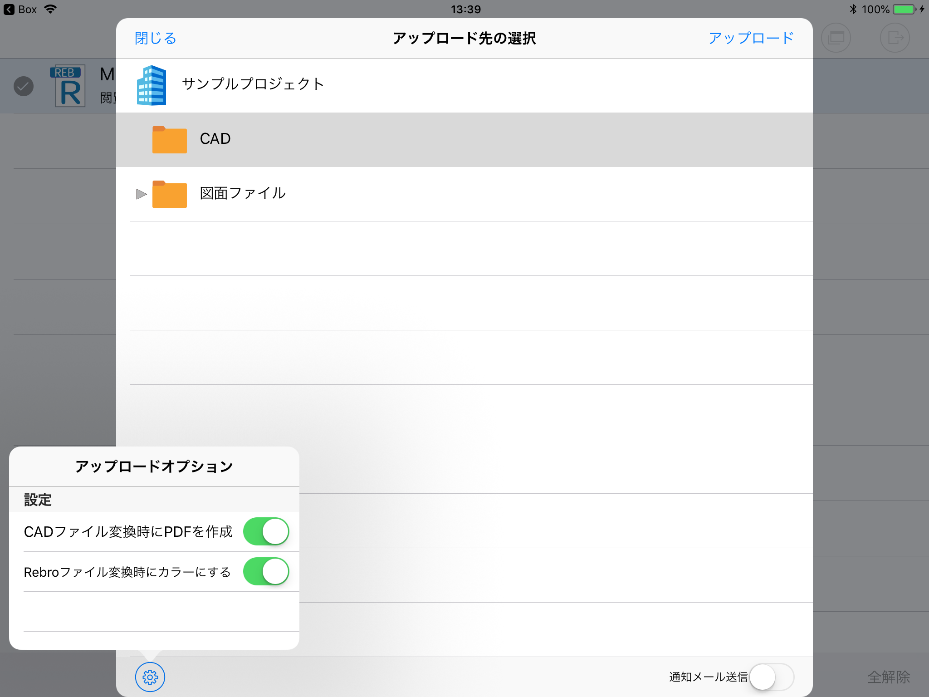Tap the checkmark selection circle icon
The image size is (929, 697).
click(24, 86)
